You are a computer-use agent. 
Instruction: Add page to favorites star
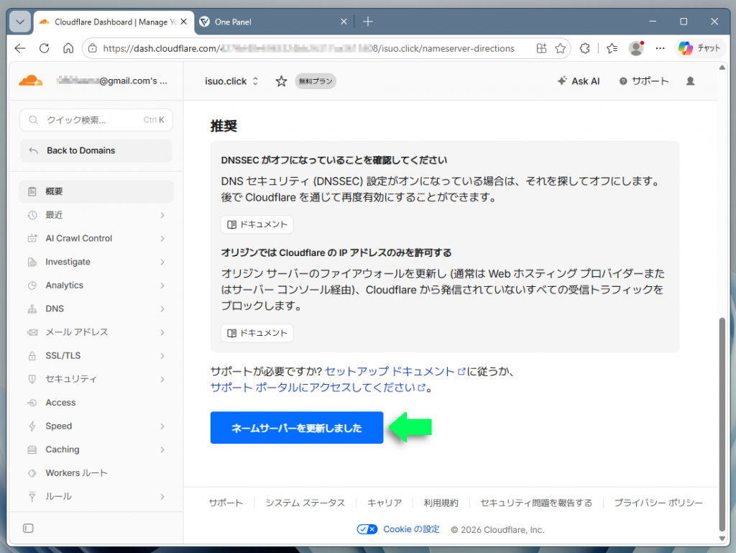click(560, 48)
